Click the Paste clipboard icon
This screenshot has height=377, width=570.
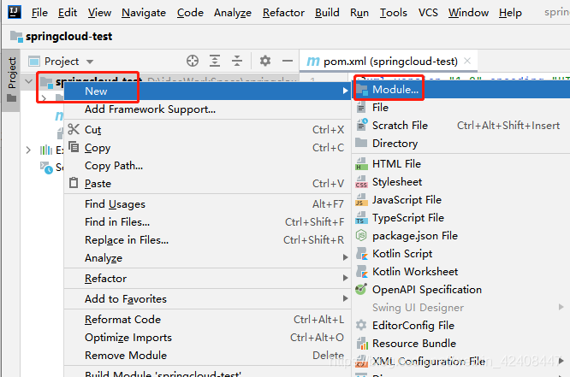pyautogui.click(x=74, y=184)
